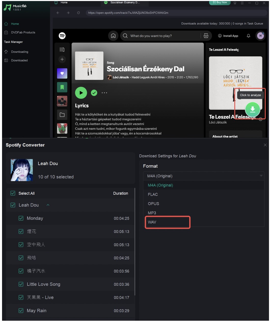Viewport: 270px width, 322px height.
Task: Click the Duration column header
Action: click(x=120, y=193)
